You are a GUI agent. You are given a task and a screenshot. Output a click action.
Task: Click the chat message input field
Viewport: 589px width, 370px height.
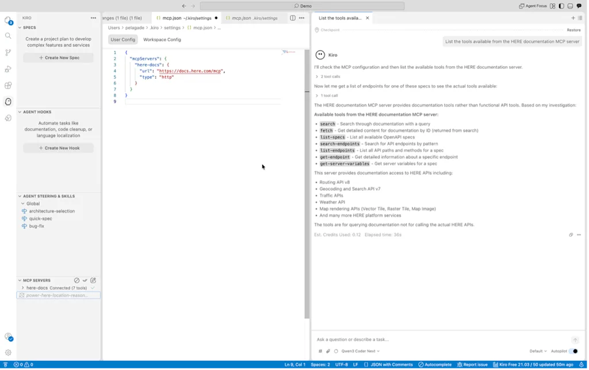click(x=443, y=340)
